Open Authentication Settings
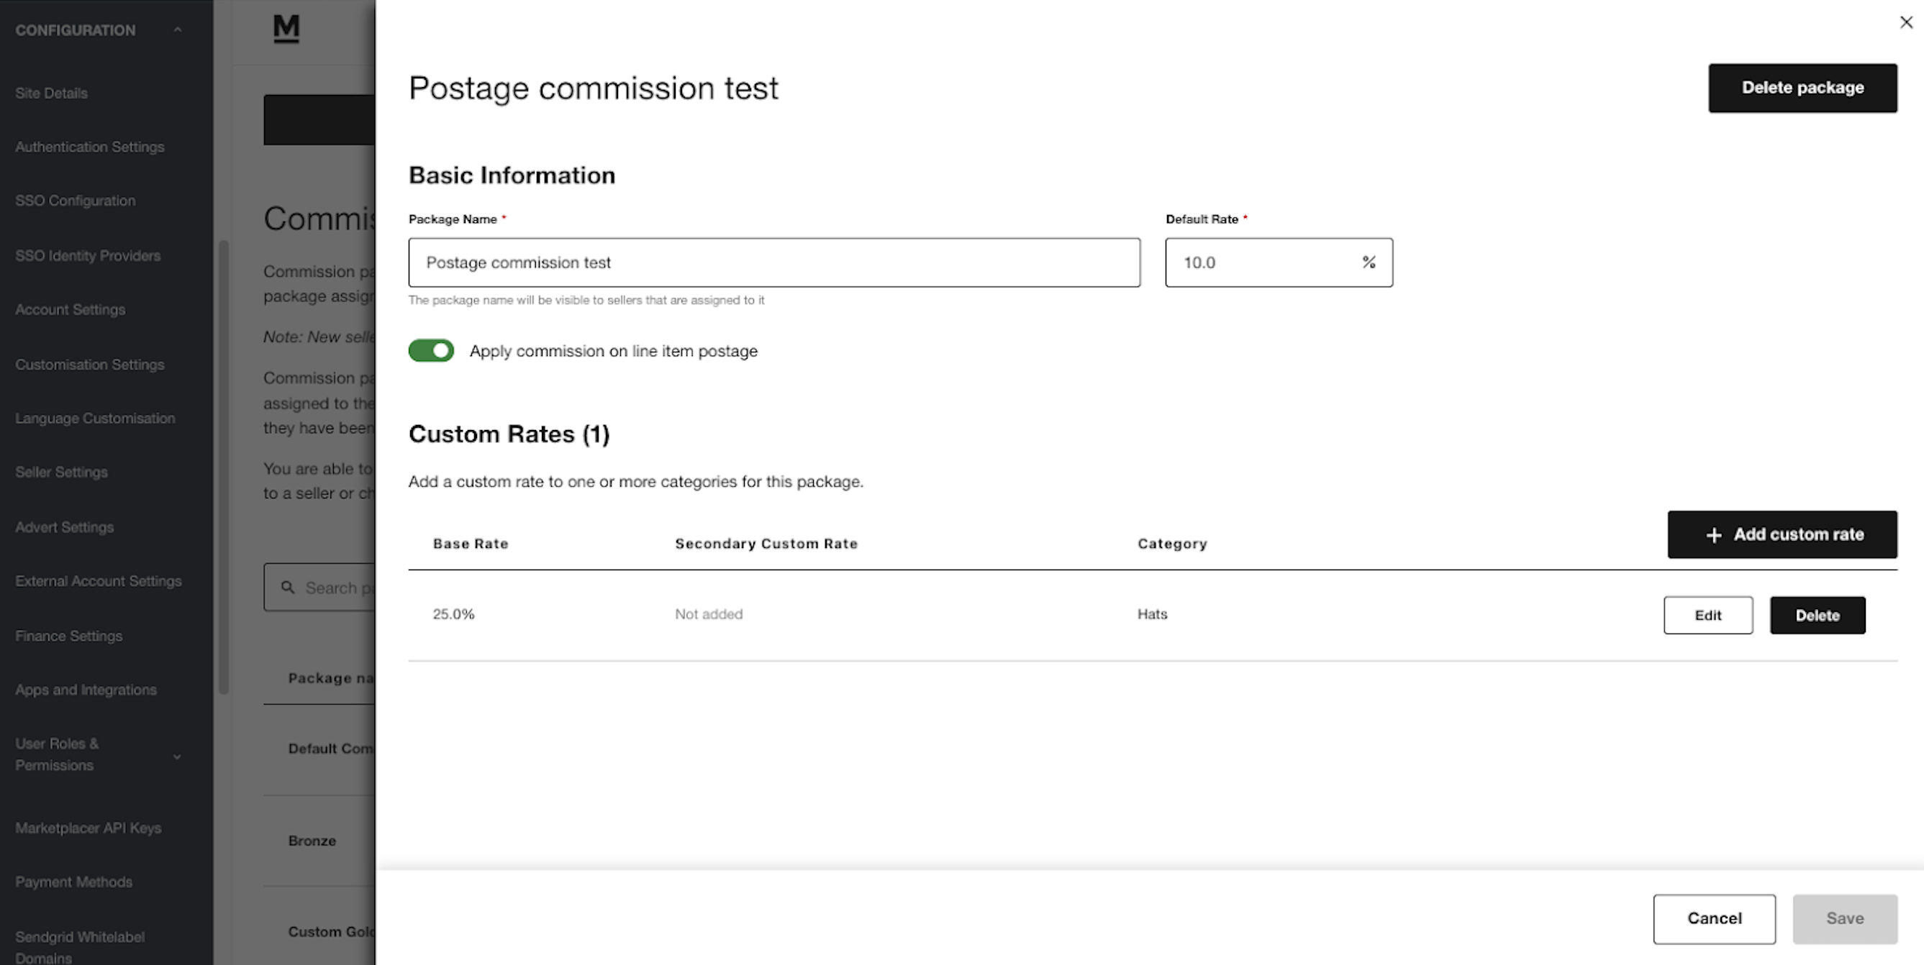This screenshot has width=1924, height=965. (90, 147)
